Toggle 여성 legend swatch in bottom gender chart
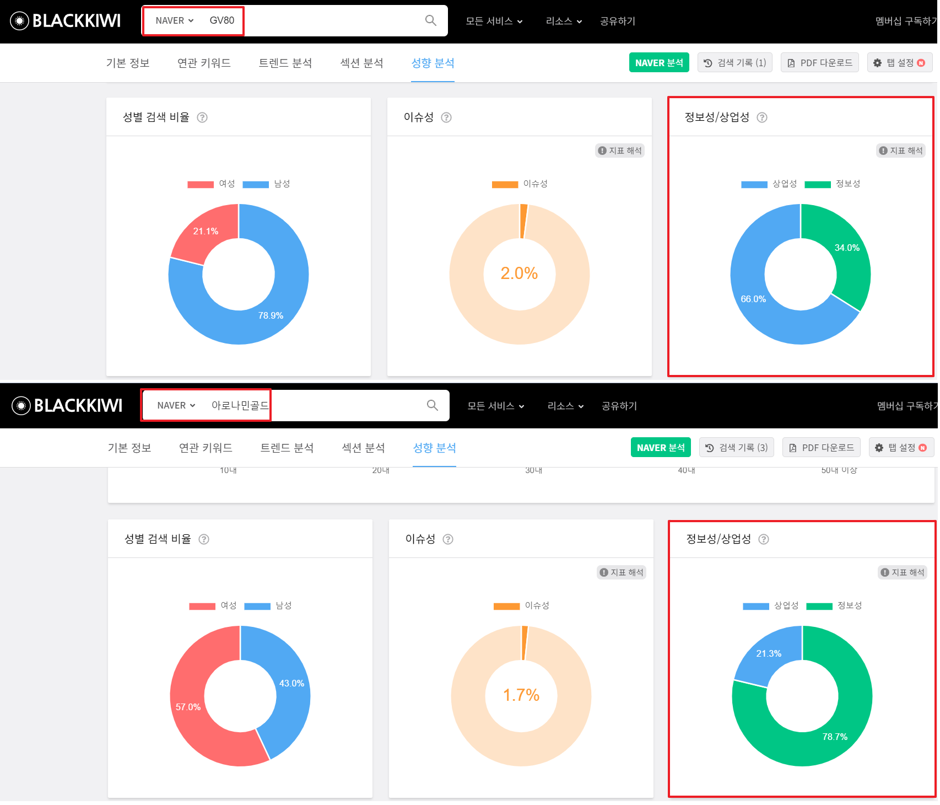This screenshot has height=805, width=940. pos(202,606)
